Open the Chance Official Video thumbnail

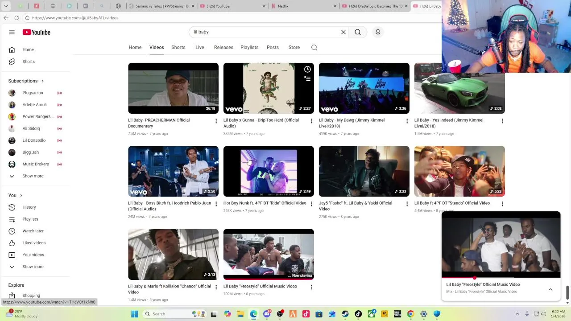click(173, 255)
